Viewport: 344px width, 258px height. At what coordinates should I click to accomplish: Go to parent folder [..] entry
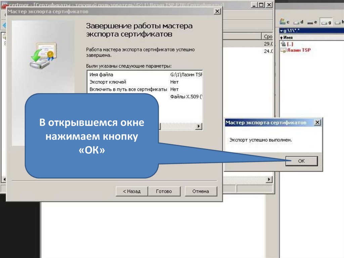[287, 44]
